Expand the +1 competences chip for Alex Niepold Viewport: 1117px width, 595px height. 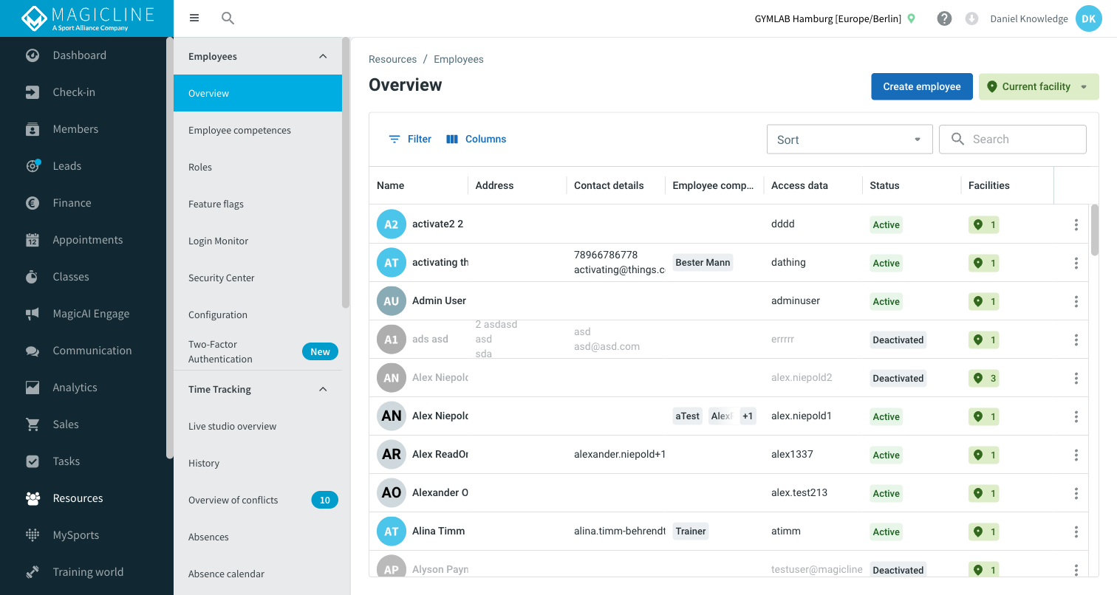[x=748, y=416]
